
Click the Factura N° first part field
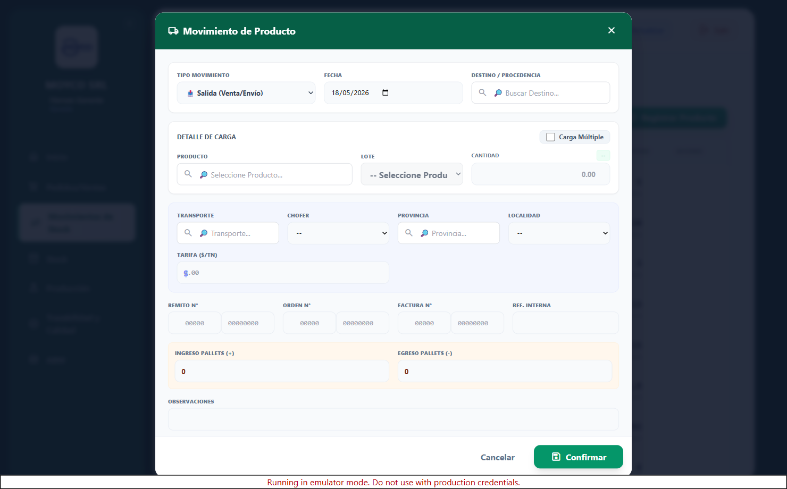[x=424, y=323]
